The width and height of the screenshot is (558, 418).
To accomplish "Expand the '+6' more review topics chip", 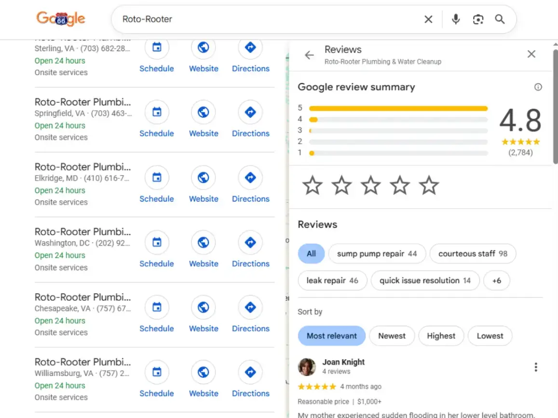I will pyautogui.click(x=496, y=281).
